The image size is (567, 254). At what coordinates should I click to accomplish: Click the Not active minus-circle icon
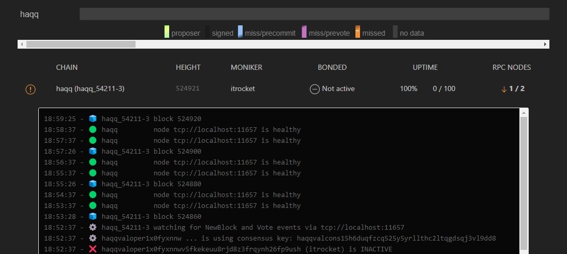coord(315,89)
